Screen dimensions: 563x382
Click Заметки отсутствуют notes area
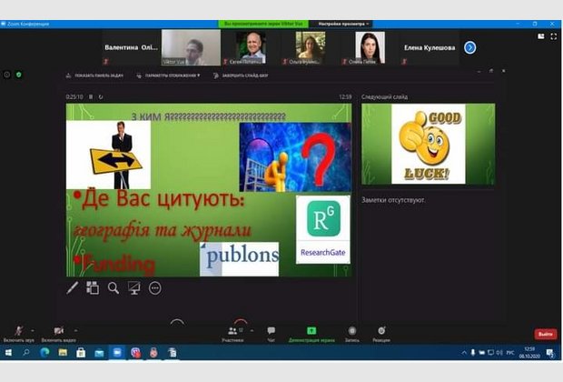393,200
